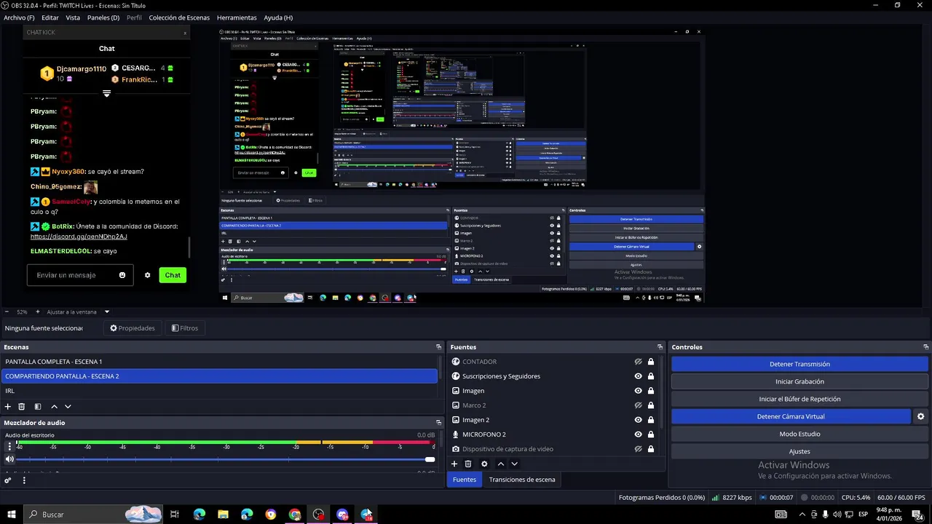Viewport: 932px width, 524px height.
Task: Open Audio del escritorio options dots
Action: click(9, 447)
